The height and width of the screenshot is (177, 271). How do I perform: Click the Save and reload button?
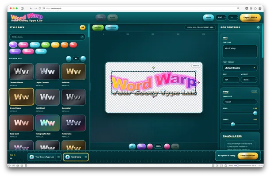coord(248,156)
